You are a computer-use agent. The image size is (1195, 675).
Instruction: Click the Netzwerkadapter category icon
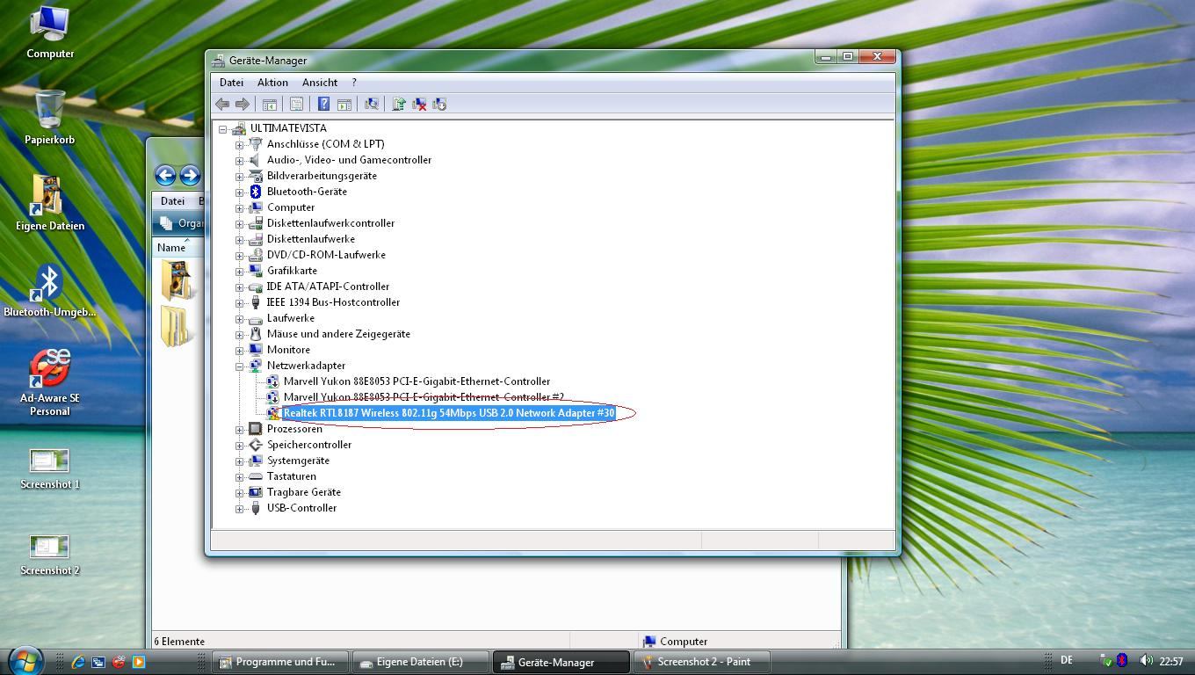tap(256, 366)
